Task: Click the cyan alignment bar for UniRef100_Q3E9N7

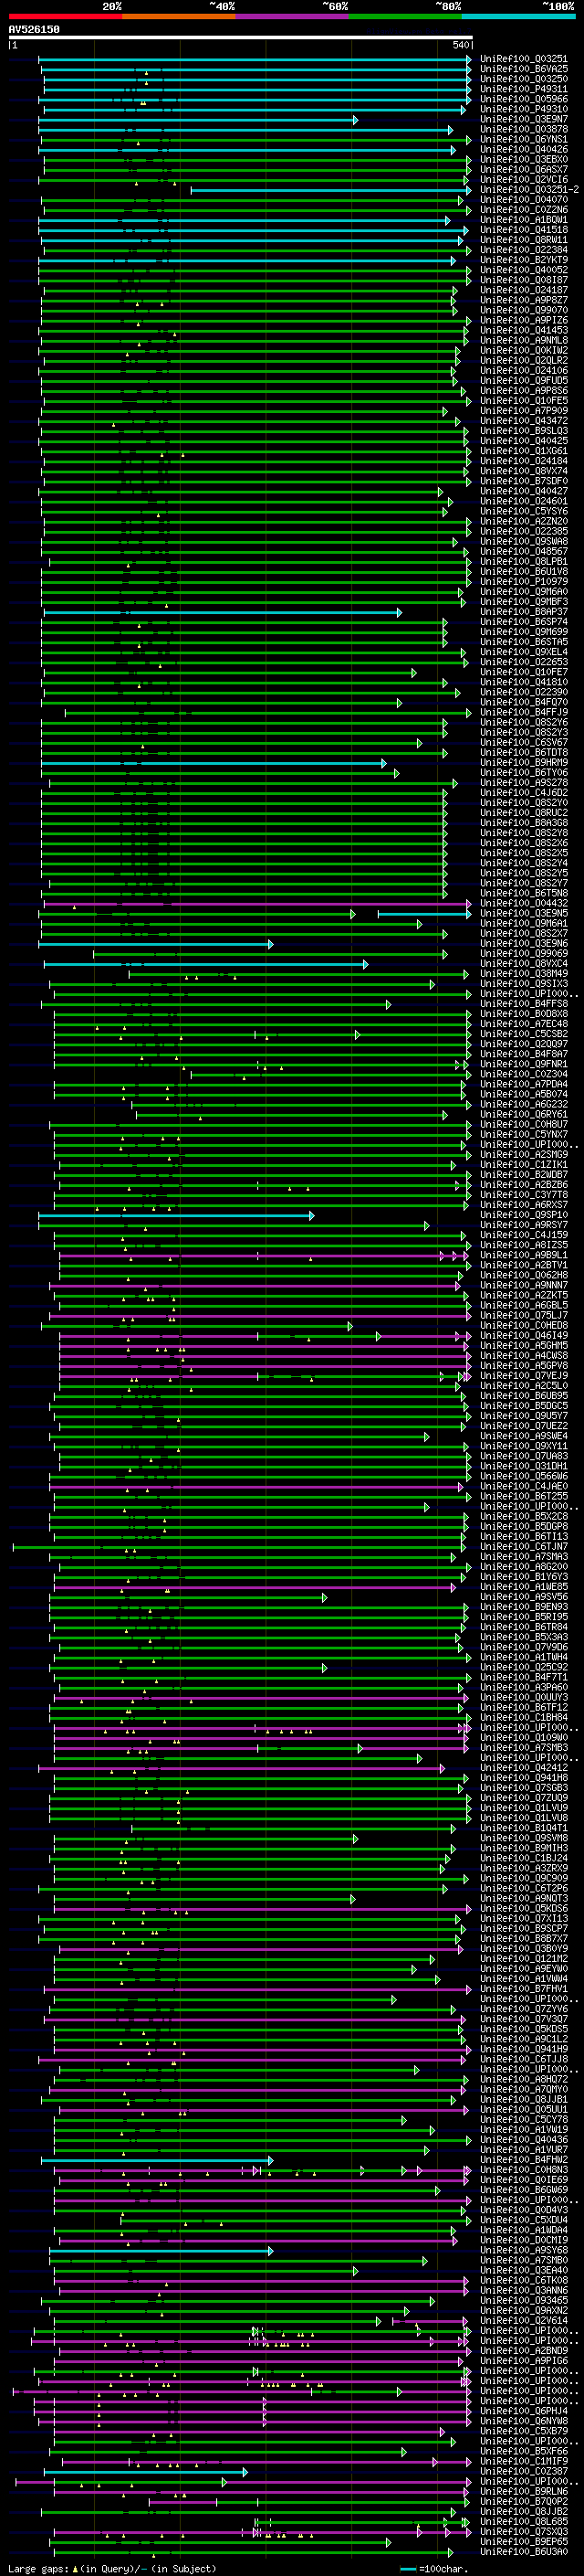Action: [198, 120]
